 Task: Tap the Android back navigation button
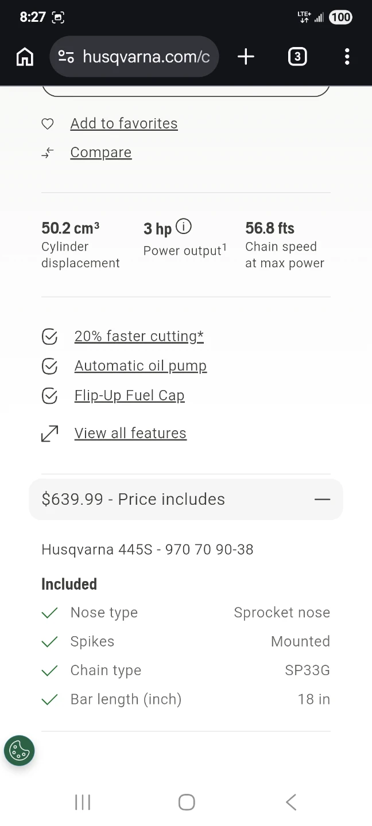[x=291, y=802]
